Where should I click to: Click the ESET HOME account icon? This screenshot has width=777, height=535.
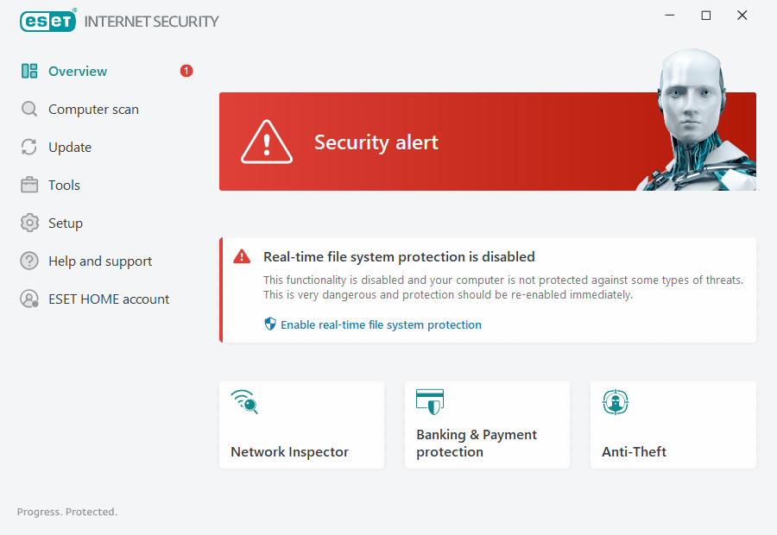point(29,299)
